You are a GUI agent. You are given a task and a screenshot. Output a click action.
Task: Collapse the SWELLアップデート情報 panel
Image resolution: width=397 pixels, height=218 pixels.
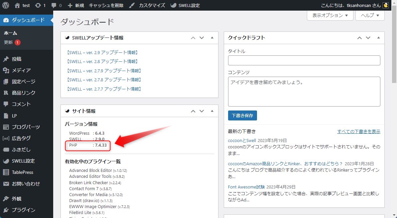[212, 38]
